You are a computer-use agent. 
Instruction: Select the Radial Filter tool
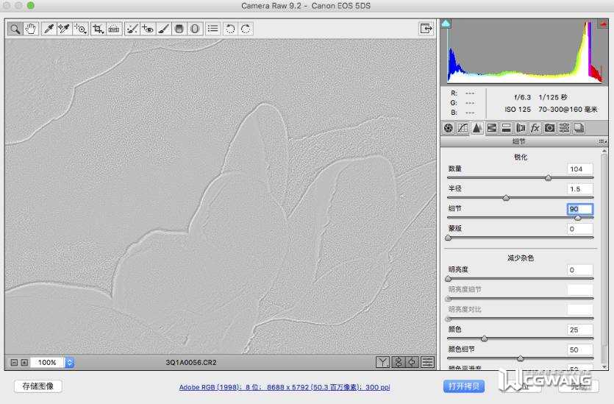pyautogui.click(x=195, y=29)
